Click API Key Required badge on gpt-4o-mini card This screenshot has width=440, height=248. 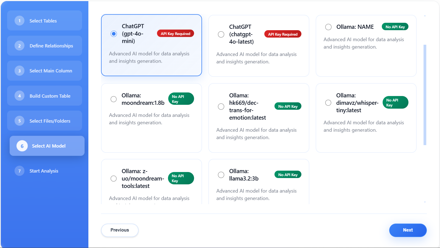pos(175,34)
